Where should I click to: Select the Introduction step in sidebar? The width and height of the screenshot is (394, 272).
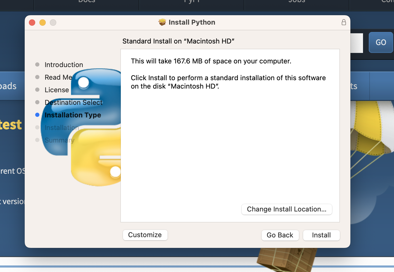point(64,65)
